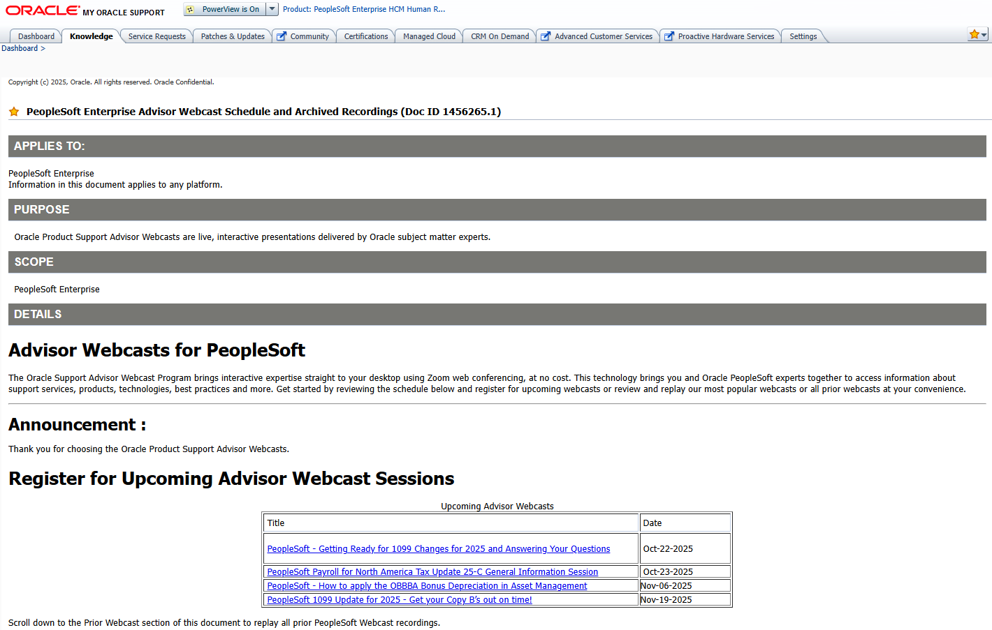Open the 1099 Changes for 2025 webcast link
The height and width of the screenshot is (630, 992).
click(x=438, y=548)
